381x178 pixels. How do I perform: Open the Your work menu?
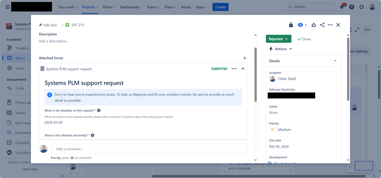(x=68, y=7)
